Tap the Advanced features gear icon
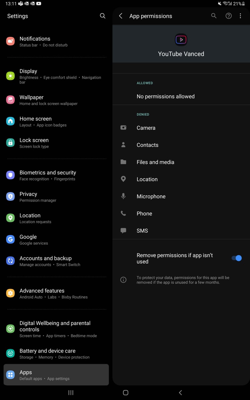Screen dimensions: 250x400 click(11, 293)
